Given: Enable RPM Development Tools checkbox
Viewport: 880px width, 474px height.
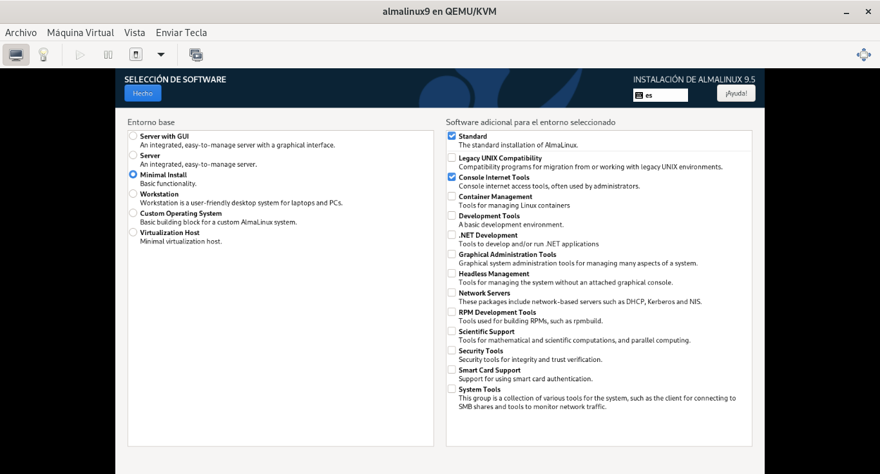Looking at the screenshot, I should pyautogui.click(x=452, y=312).
